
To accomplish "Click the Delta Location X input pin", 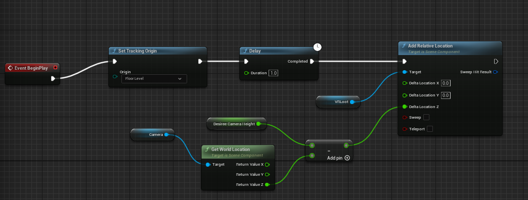I will (405, 83).
